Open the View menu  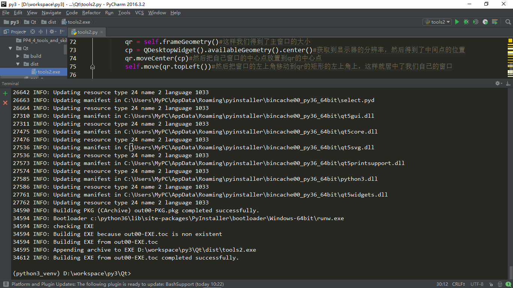tap(32, 13)
